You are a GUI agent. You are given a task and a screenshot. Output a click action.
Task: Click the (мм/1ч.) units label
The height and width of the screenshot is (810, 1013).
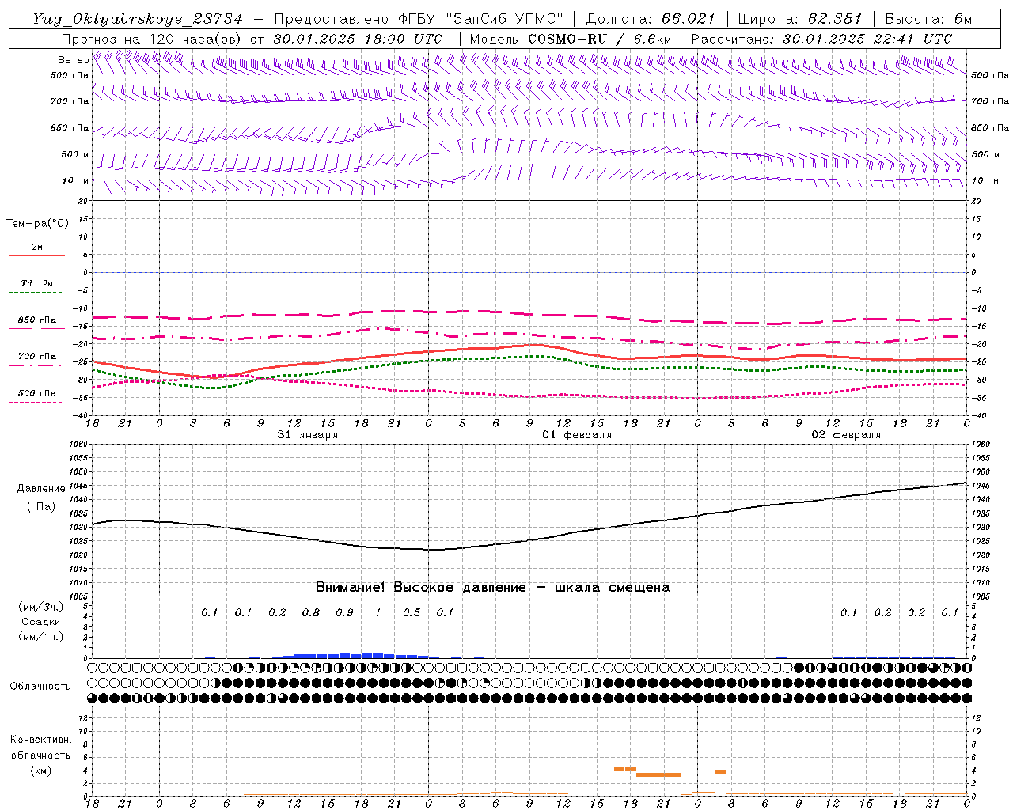(x=40, y=637)
